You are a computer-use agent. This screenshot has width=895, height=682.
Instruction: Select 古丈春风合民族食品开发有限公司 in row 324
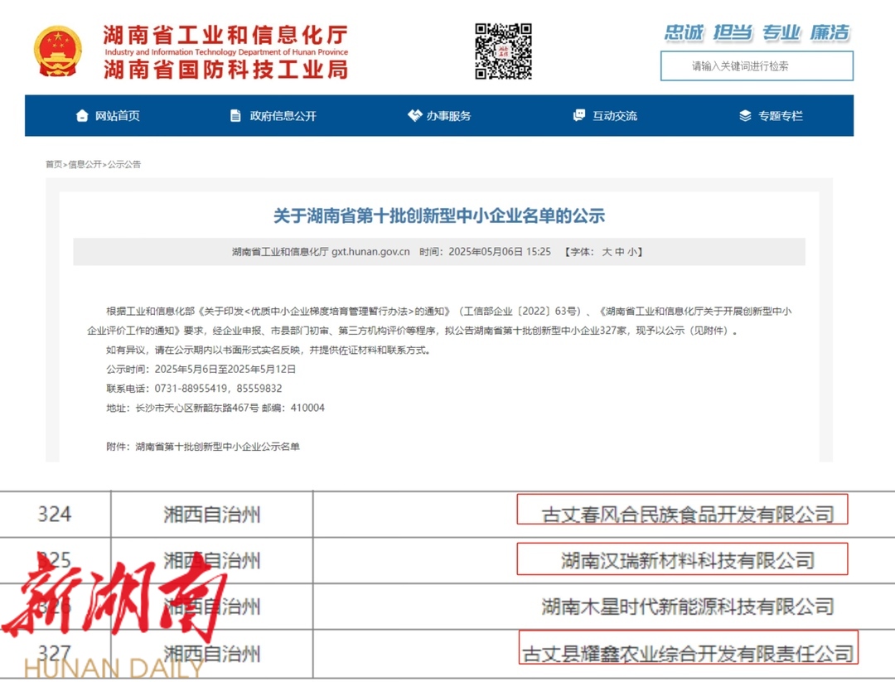tap(687, 515)
